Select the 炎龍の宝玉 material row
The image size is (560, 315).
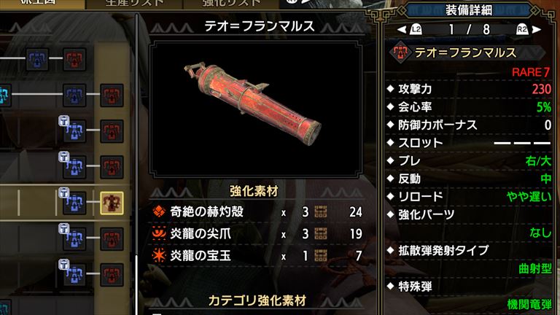257,256
